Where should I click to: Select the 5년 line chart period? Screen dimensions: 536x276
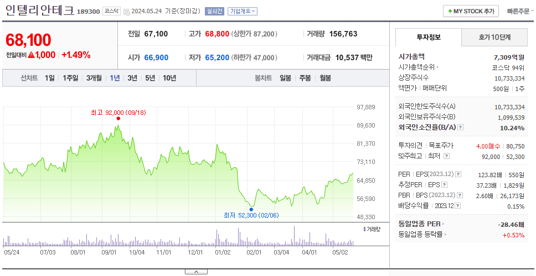click(150, 78)
